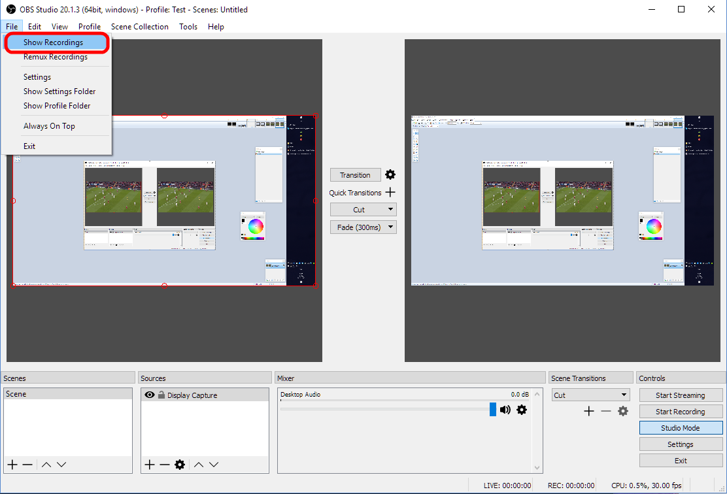Click Start Streaming button

tap(681, 395)
